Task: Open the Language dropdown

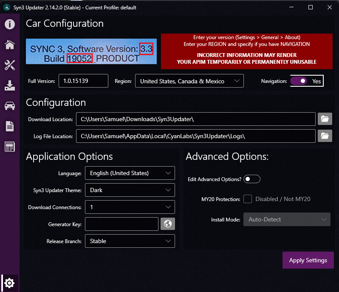Action: (x=130, y=173)
